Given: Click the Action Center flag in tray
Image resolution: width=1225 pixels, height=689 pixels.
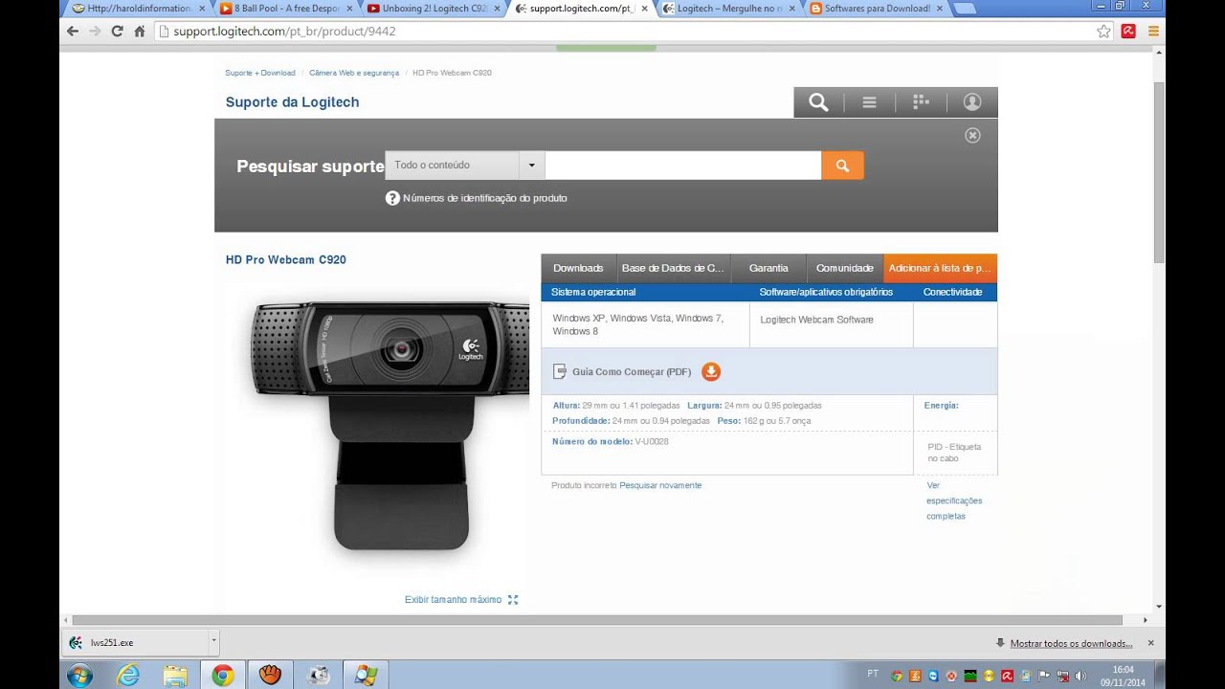Looking at the screenshot, I should (x=1044, y=676).
